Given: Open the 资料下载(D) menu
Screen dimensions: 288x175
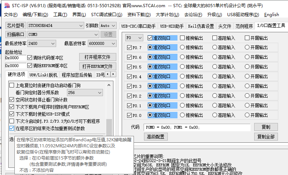Looking at the screenshot, I should tap(139, 15).
